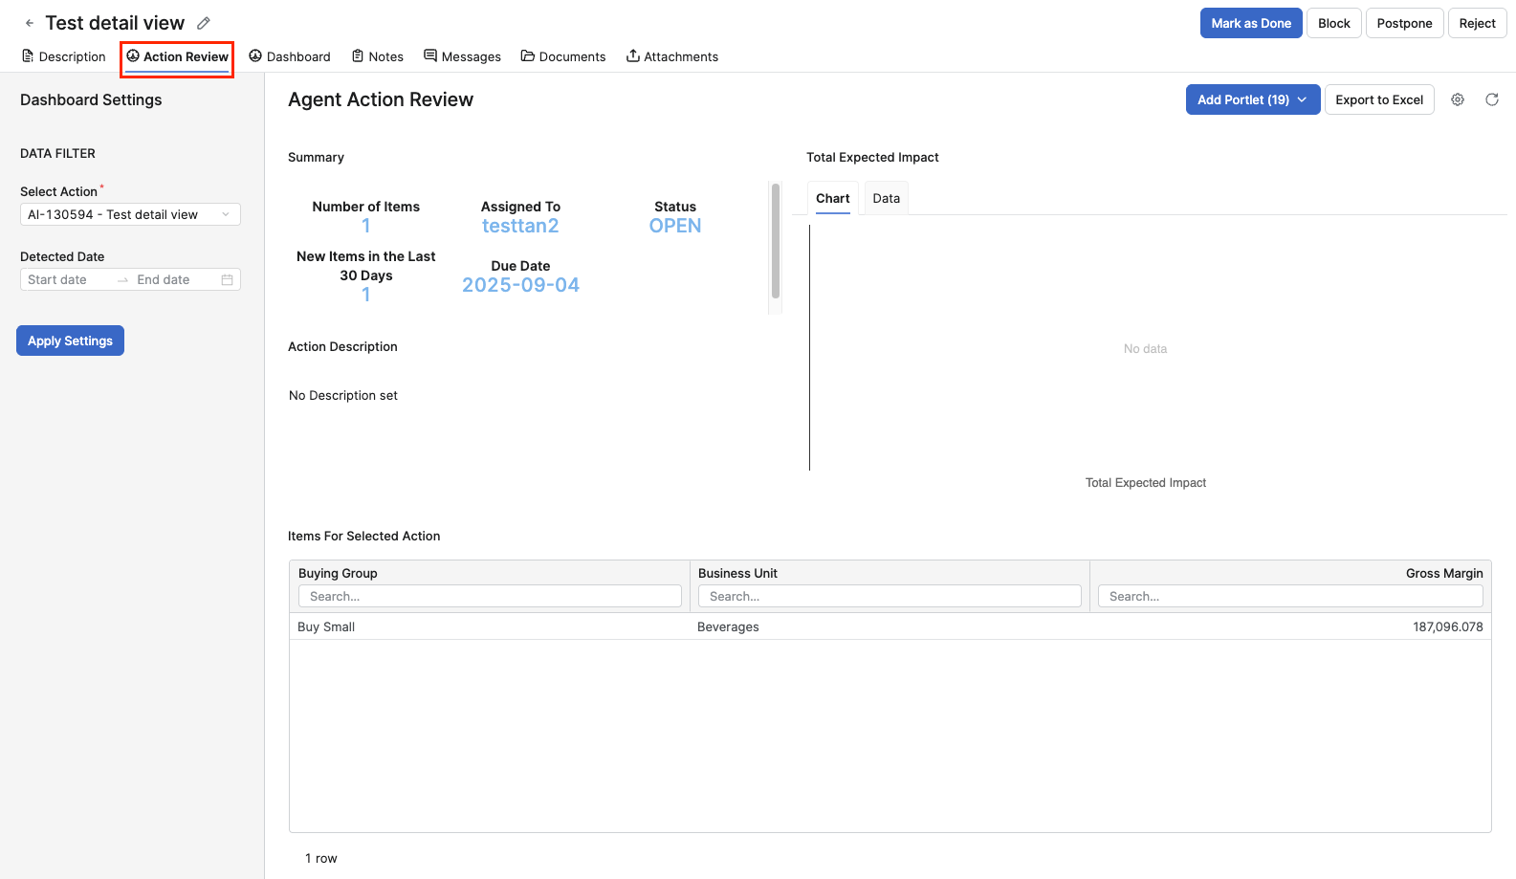Show the Chart tab

[x=833, y=198]
